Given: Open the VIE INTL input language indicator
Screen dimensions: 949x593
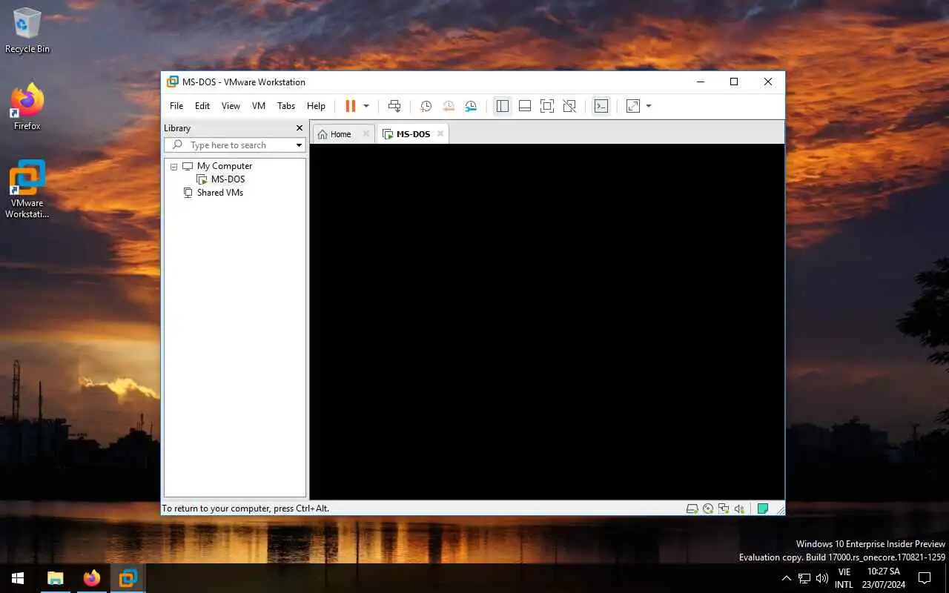Looking at the screenshot, I should click(x=844, y=578).
